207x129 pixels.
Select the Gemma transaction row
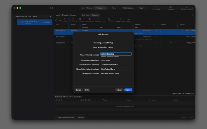125,32
